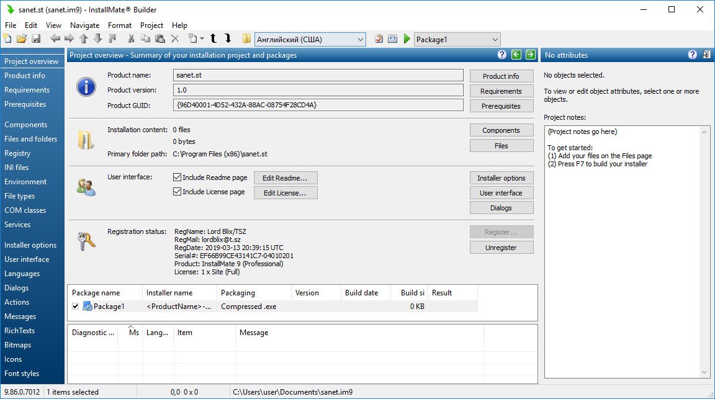Image resolution: width=715 pixels, height=399 pixels.
Task: Open the Edit menu
Action: [31, 25]
